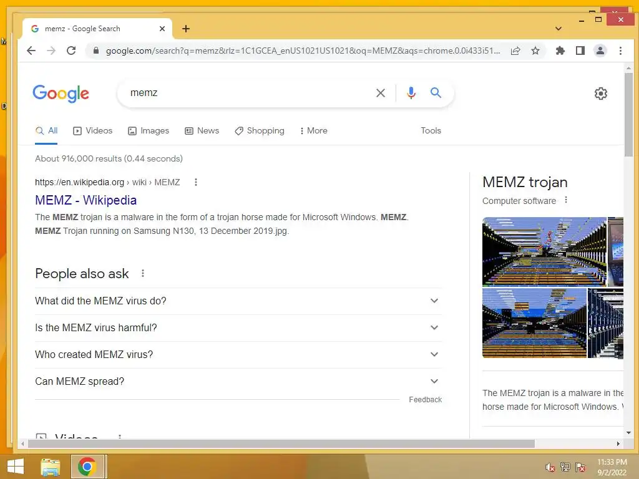This screenshot has width=639, height=479.
Task: Open the More search categories menu
Action: [313, 131]
